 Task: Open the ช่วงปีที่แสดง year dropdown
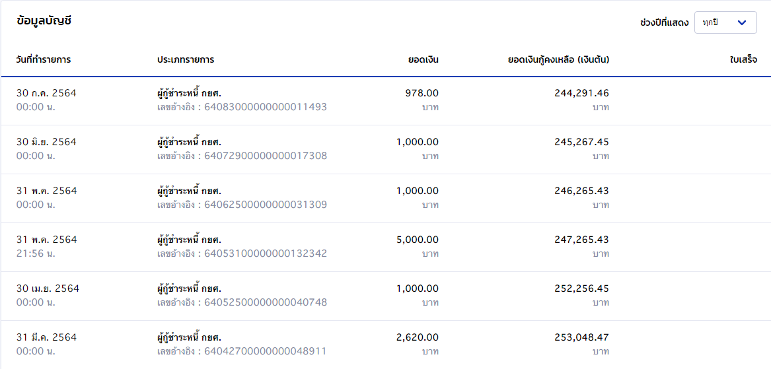coord(725,22)
